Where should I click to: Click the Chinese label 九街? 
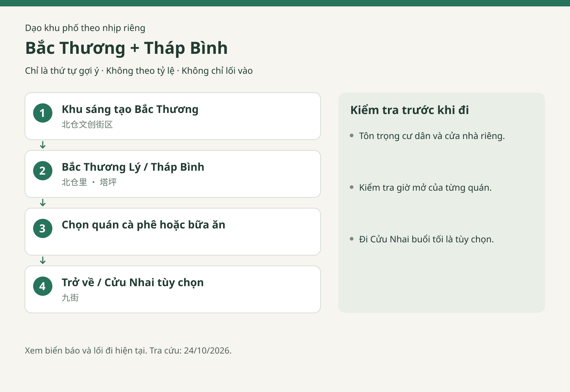coord(70,298)
